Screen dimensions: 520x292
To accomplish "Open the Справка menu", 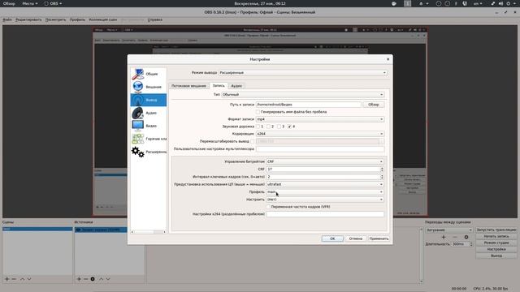I will click(155, 19).
